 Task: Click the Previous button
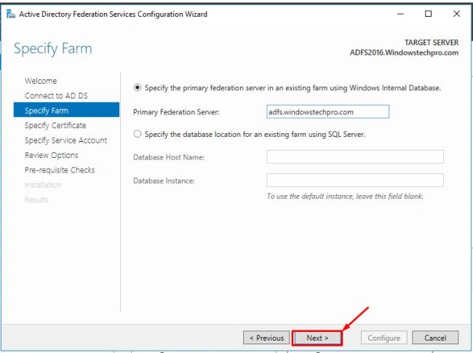click(266, 338)
